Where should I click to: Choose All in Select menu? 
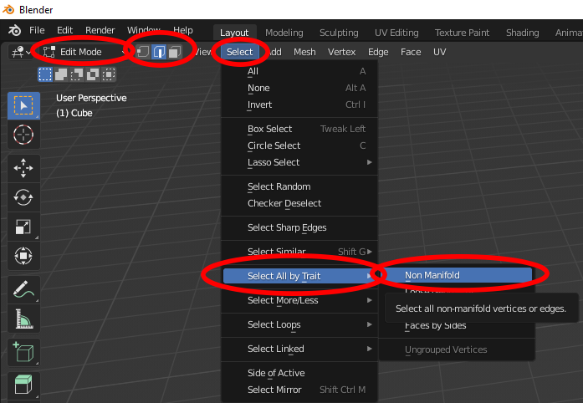click(299, 71)
